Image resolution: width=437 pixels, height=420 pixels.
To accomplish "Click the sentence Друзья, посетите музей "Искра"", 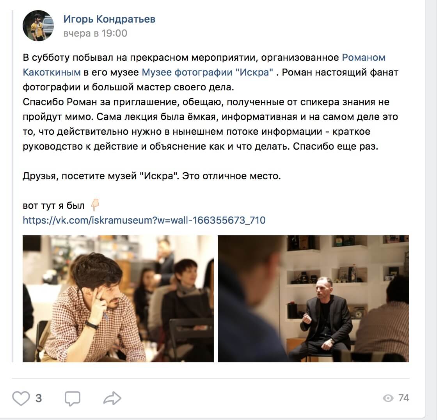I will tap(101, 176).
